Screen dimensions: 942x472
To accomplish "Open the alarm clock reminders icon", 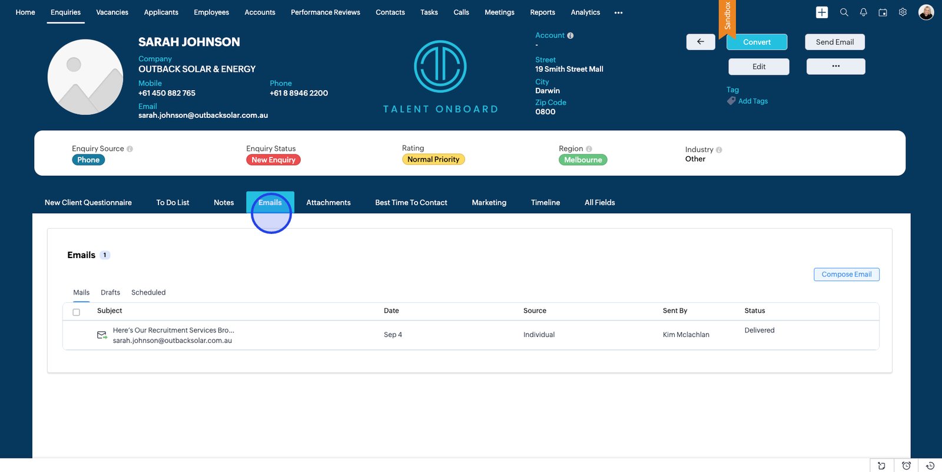I will coord(906,466).
